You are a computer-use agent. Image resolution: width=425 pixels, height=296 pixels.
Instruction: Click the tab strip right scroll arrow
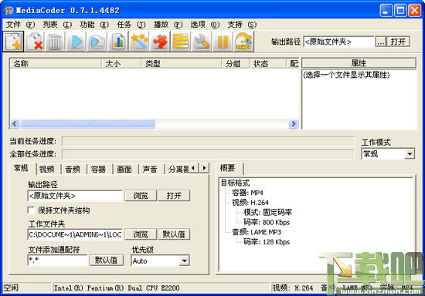(x=204, y=168)
